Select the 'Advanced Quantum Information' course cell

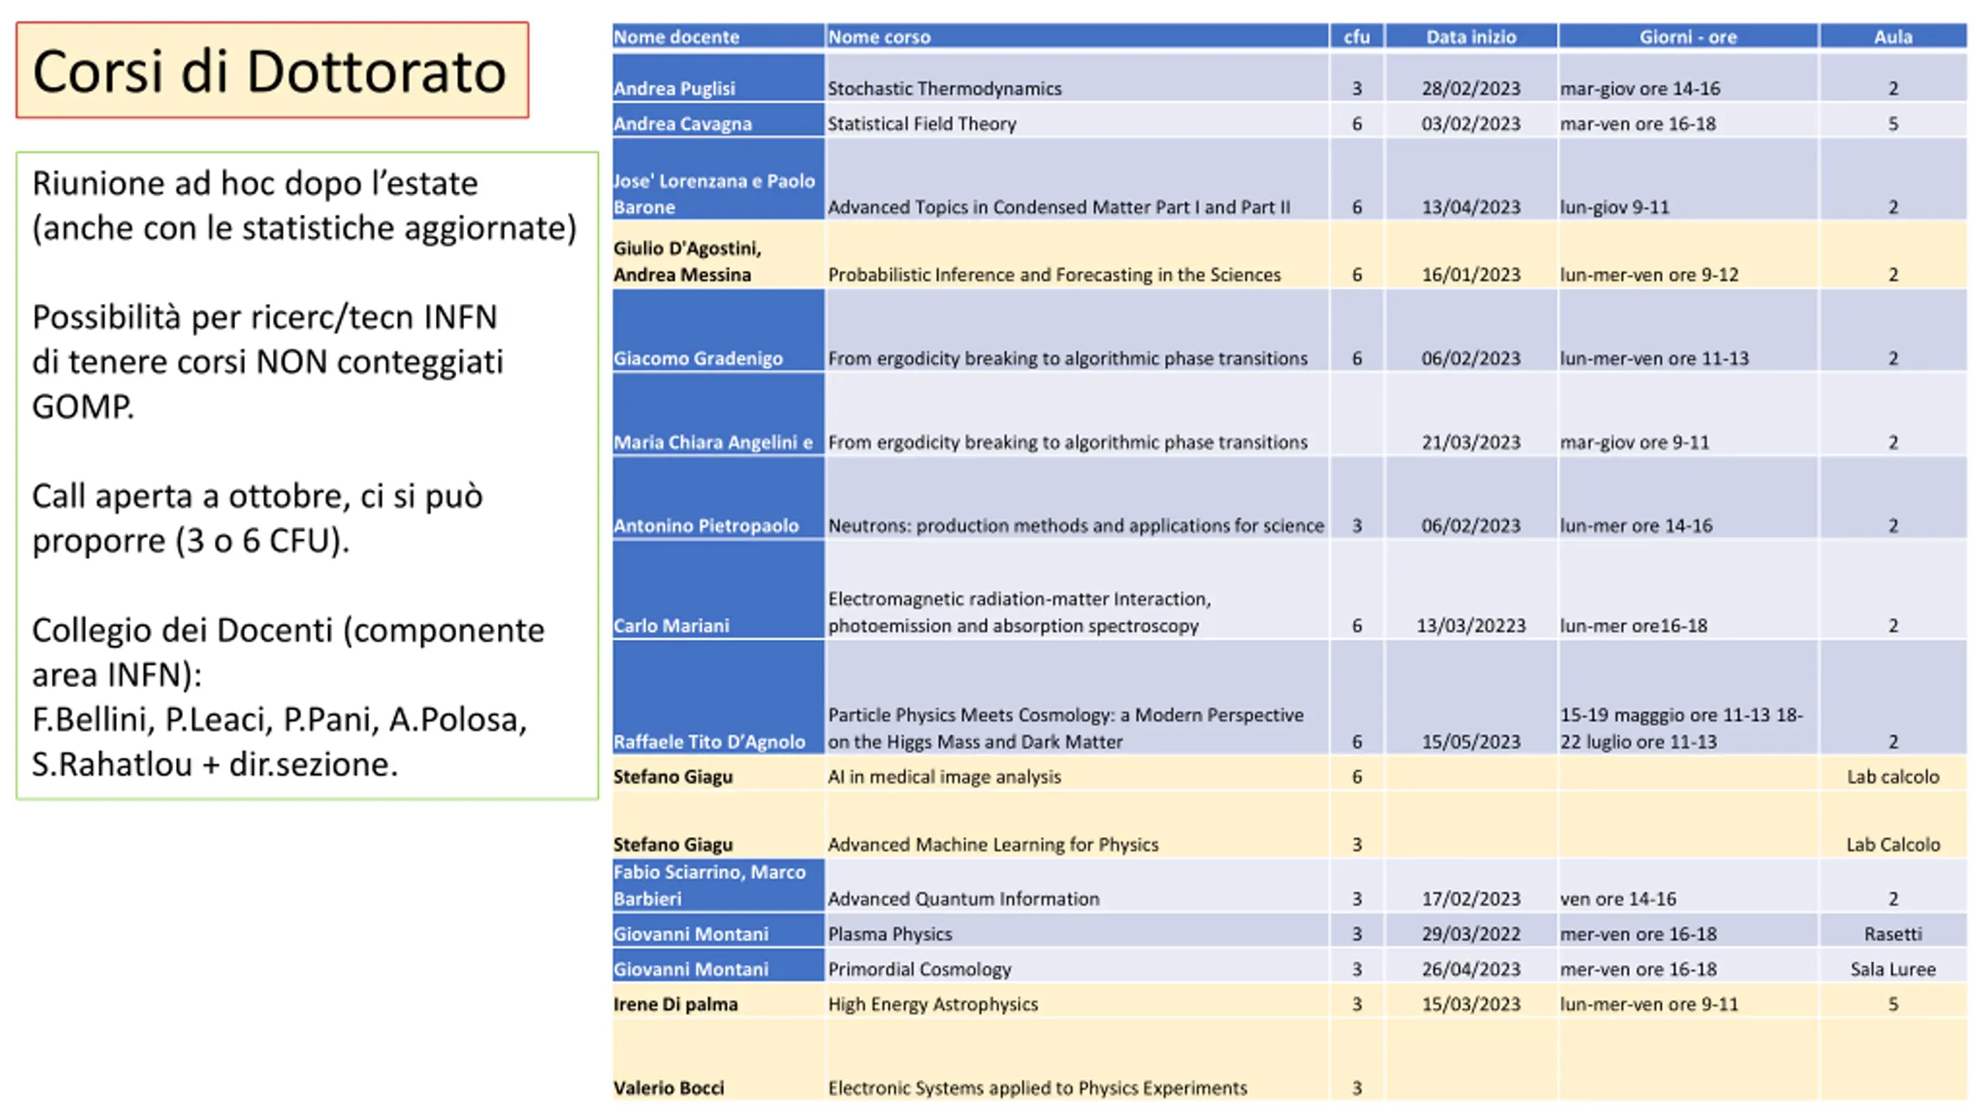coord(964,898)
